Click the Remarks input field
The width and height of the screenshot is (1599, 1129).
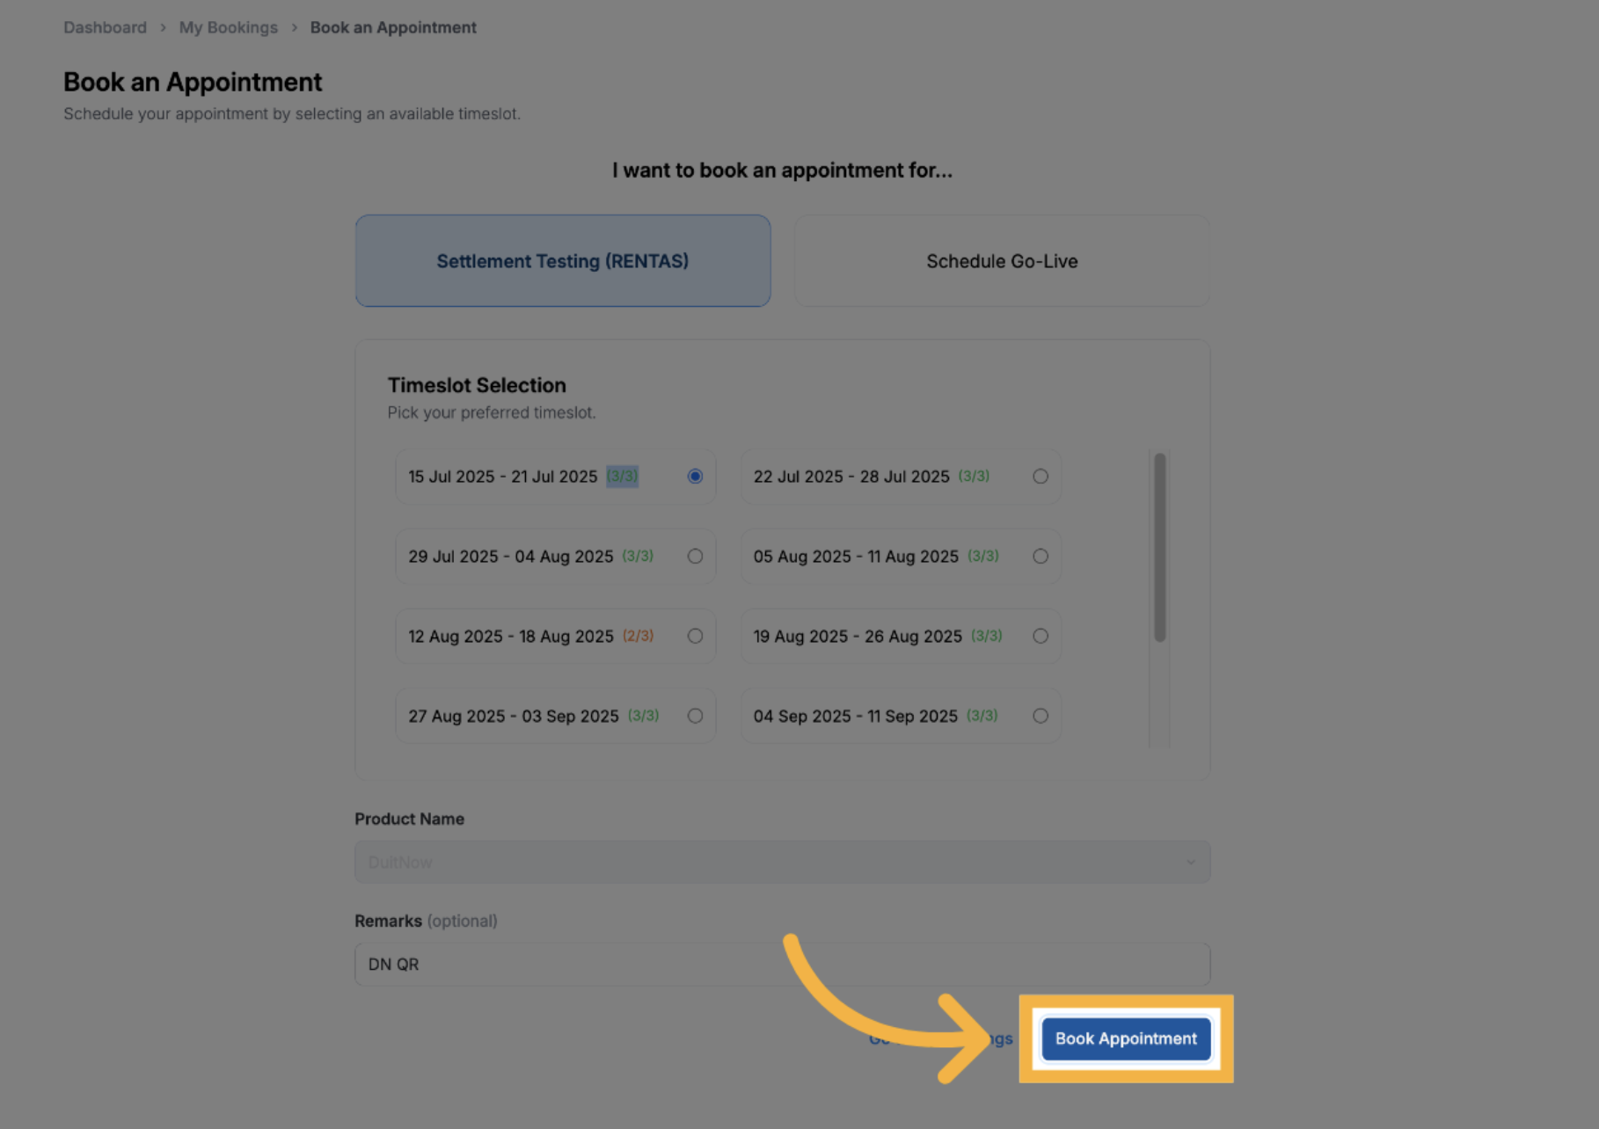point(781,965)
